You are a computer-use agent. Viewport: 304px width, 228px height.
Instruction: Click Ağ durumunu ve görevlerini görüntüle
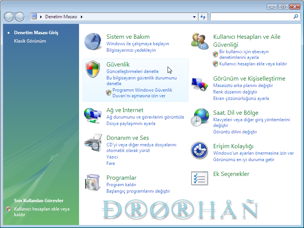click(145, 117)
